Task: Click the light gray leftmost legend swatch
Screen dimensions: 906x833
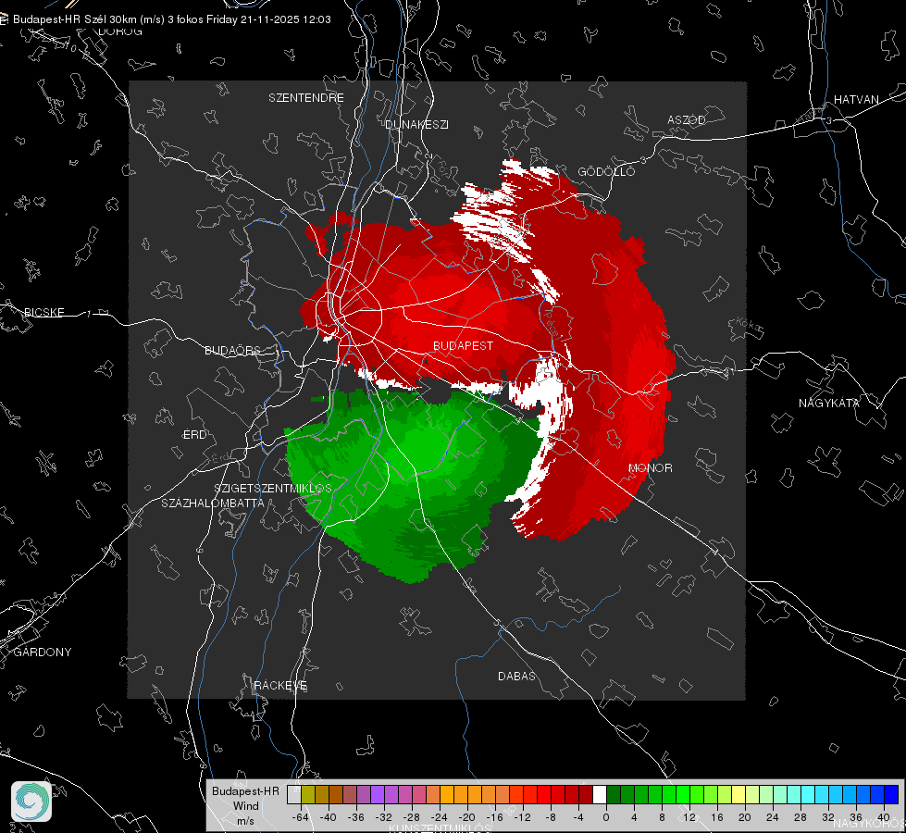Action: click(x=294, y=794)
